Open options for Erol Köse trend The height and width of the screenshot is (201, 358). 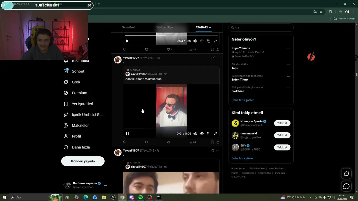click(x=289, y=88)
